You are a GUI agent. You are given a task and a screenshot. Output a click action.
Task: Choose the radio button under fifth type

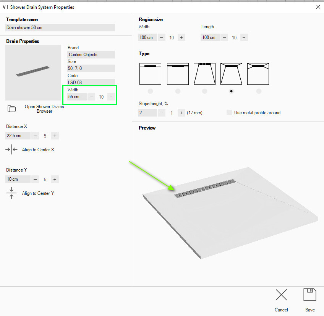tap(259, 91)
